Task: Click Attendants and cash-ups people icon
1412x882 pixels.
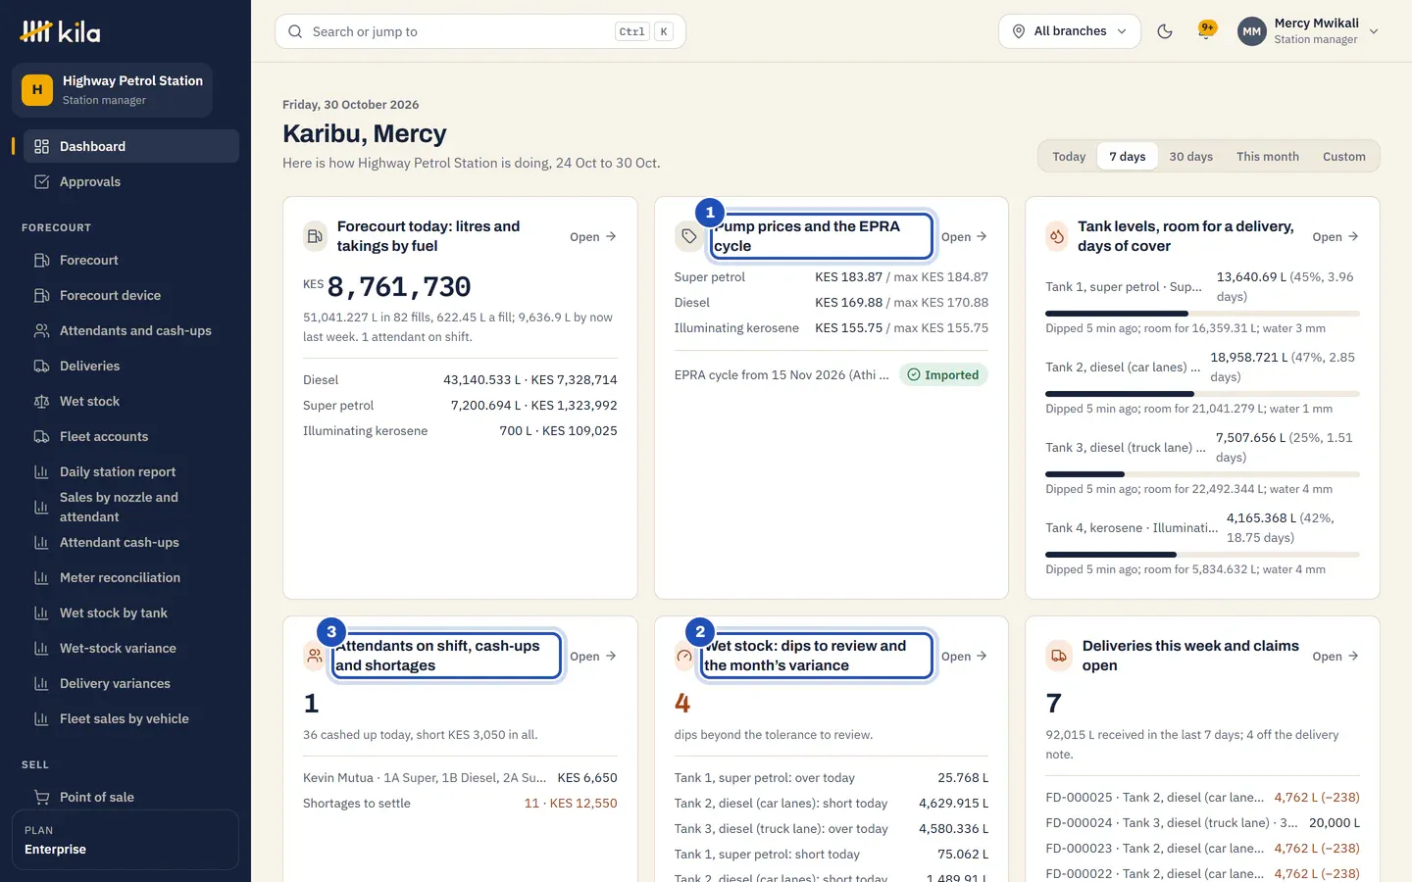Action: [x=41, y=330]
